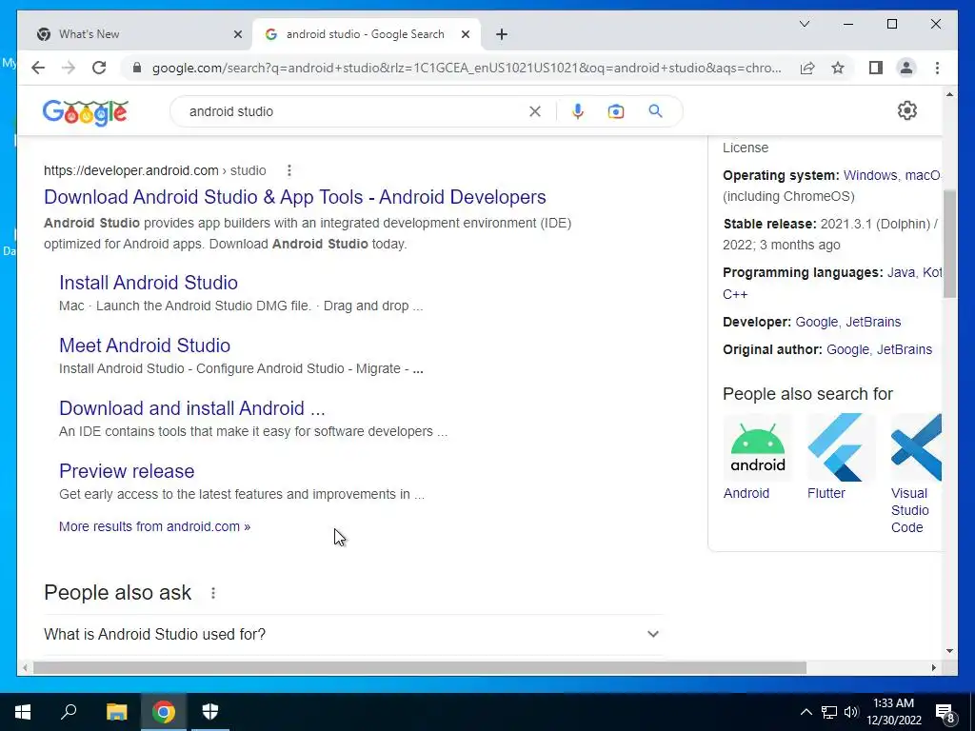Bookmark this tab with the star icon

(838, 68)
